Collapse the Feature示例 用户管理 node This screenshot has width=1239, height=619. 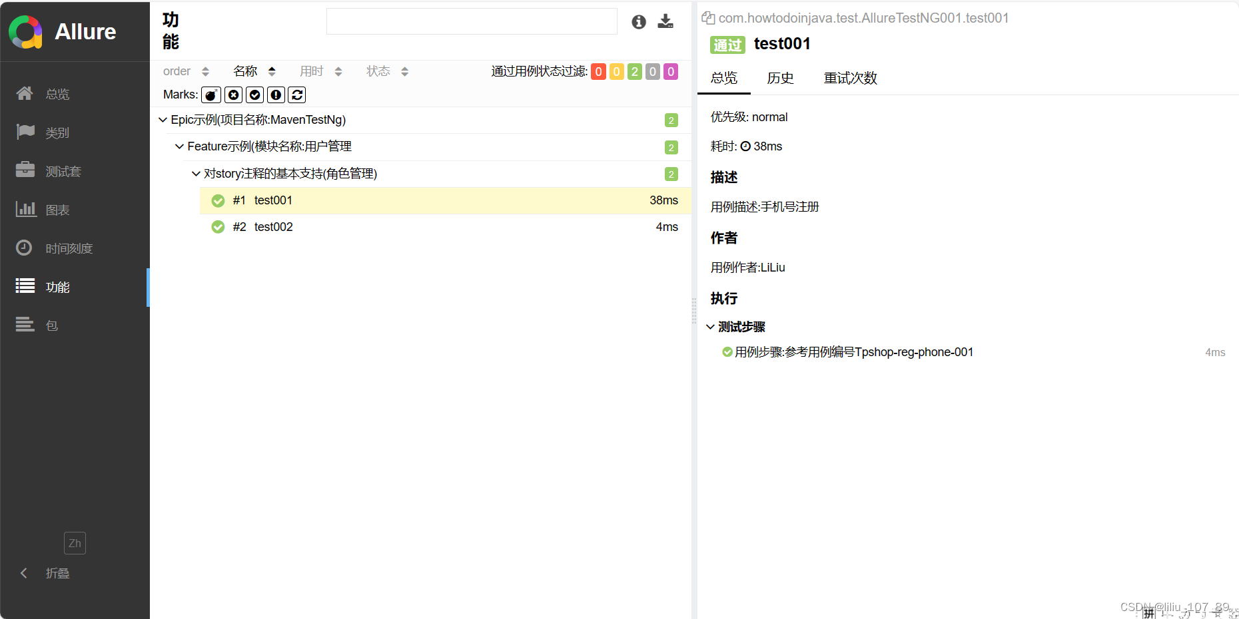tap(179, 146)
